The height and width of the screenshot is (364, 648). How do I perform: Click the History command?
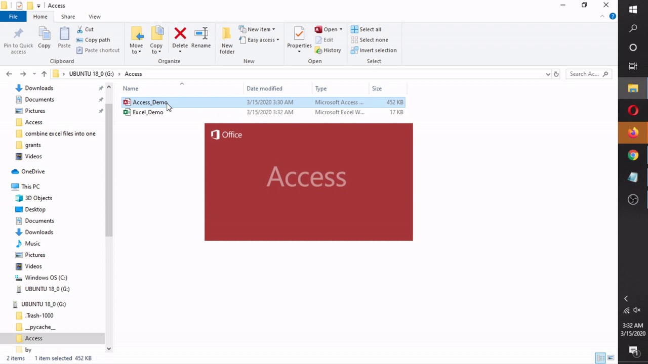pyautogui.click(x=328, y=50)
